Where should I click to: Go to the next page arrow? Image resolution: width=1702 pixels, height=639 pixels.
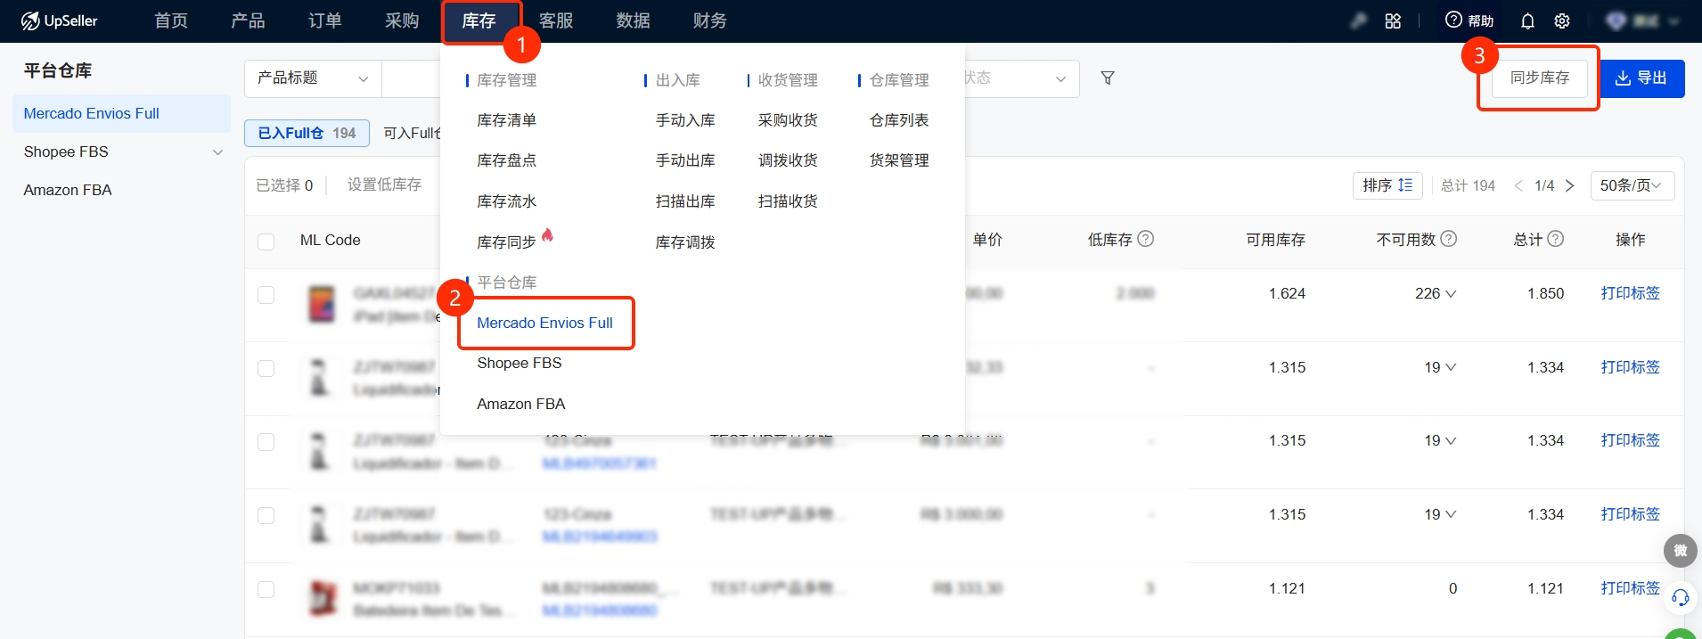1570,185
